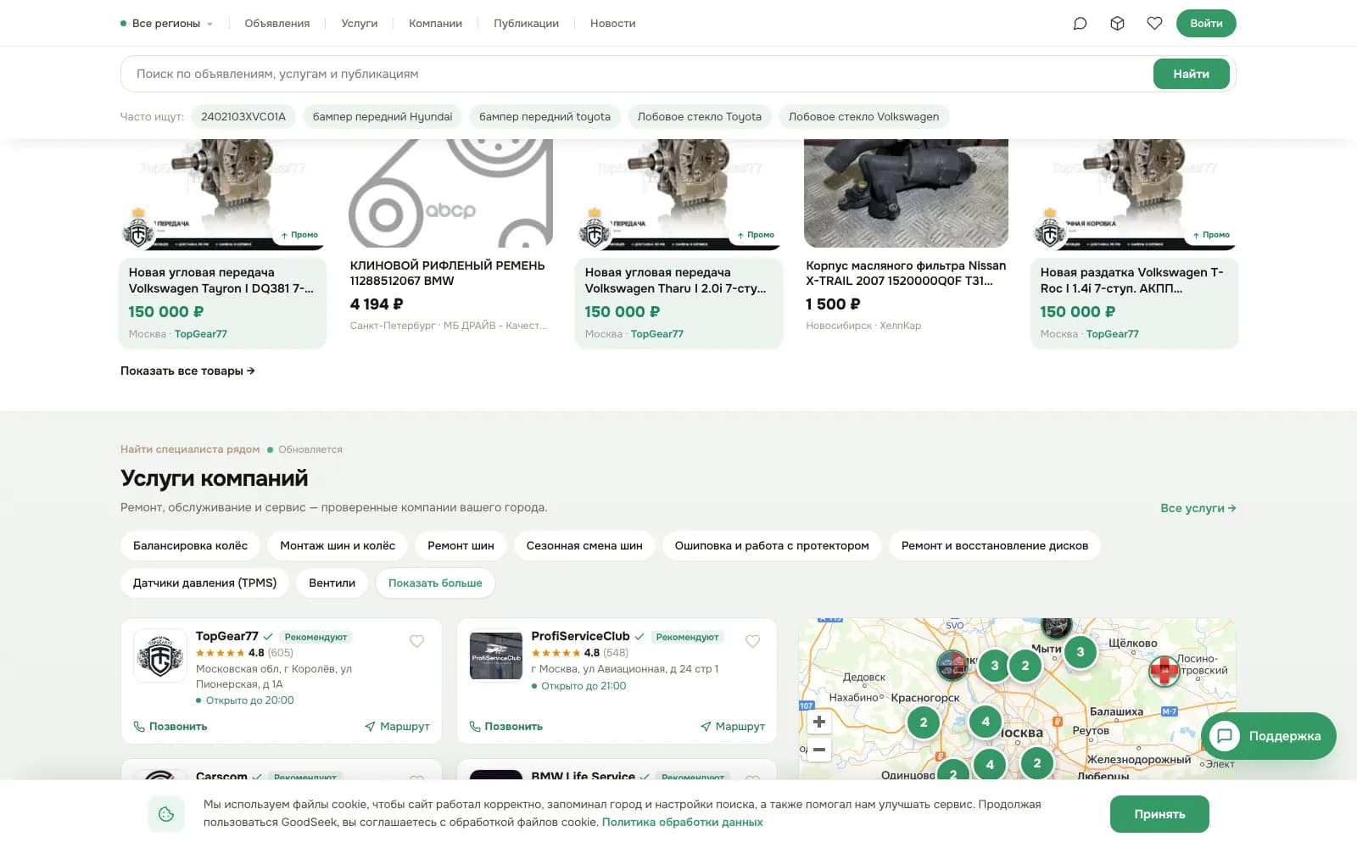The width and height of the screenshot is (1357, 848).
Task: Open Политика обработки данных link
Action: [683, 823]
